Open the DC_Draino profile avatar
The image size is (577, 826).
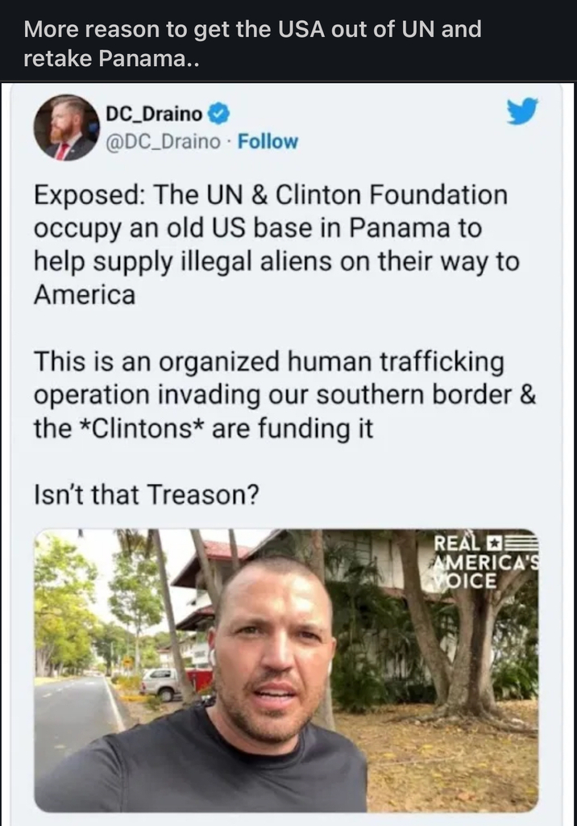click(x=66, y=128)
